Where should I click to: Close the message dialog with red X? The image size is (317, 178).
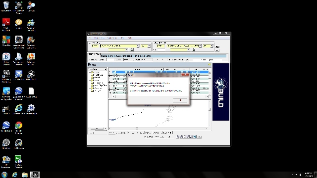(185, 75)
